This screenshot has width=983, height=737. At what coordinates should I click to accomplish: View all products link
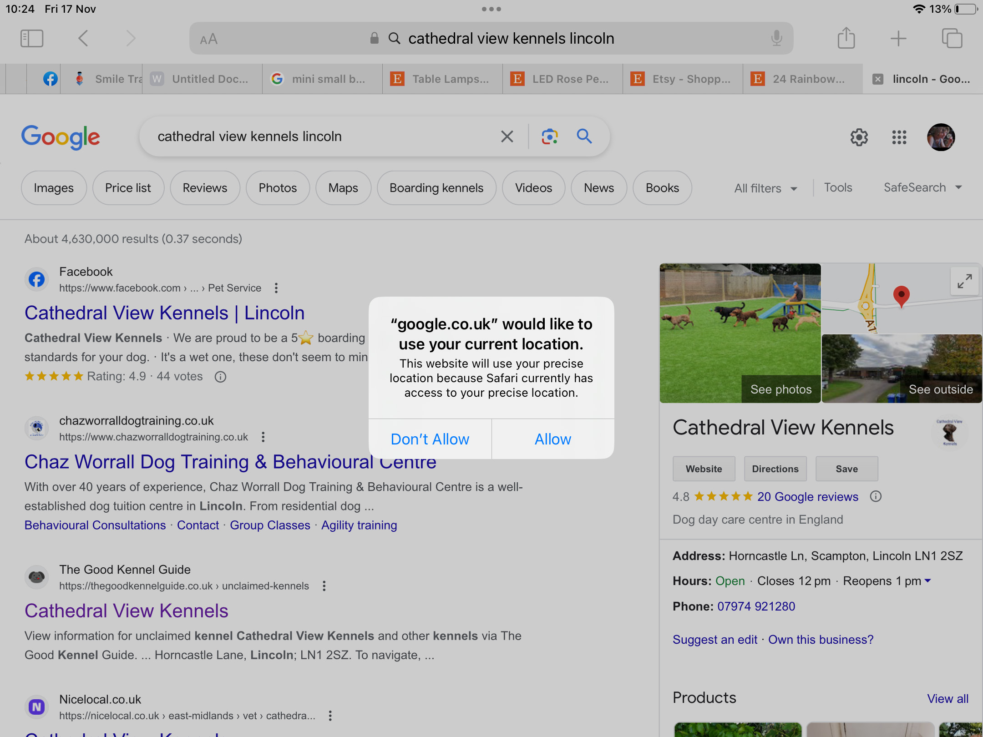(x=948, y=699)
